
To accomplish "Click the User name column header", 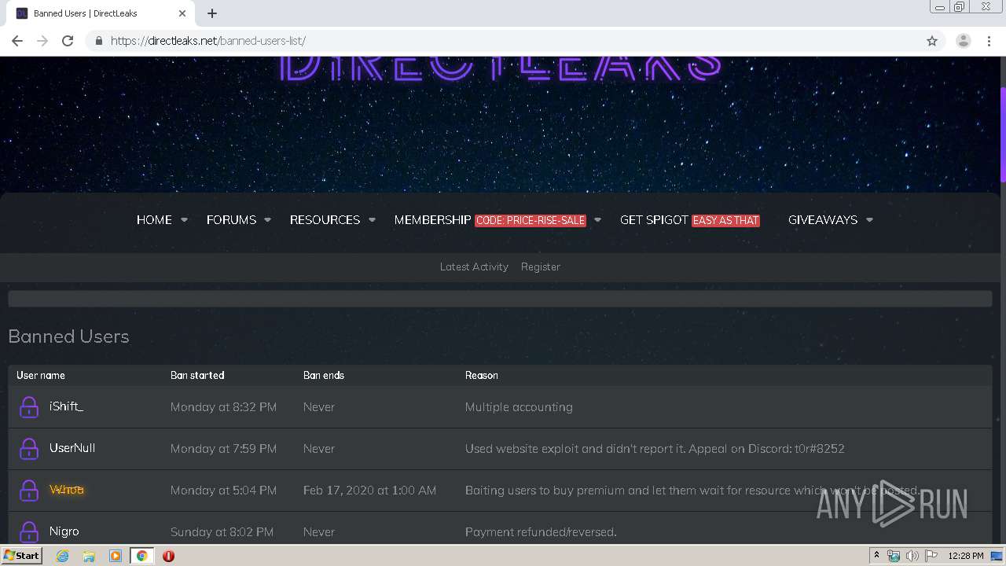I will tap(41, 375).
